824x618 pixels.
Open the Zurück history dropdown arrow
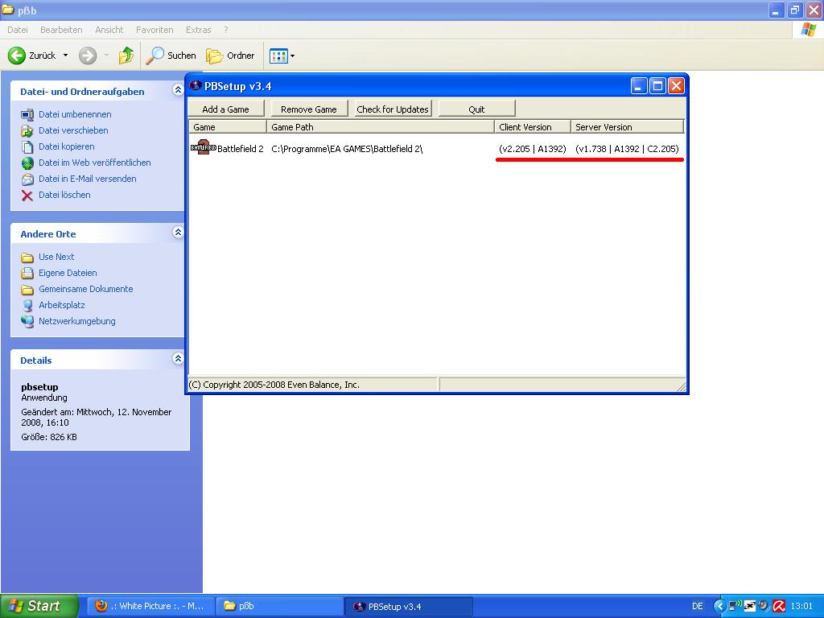click(66, 56)
